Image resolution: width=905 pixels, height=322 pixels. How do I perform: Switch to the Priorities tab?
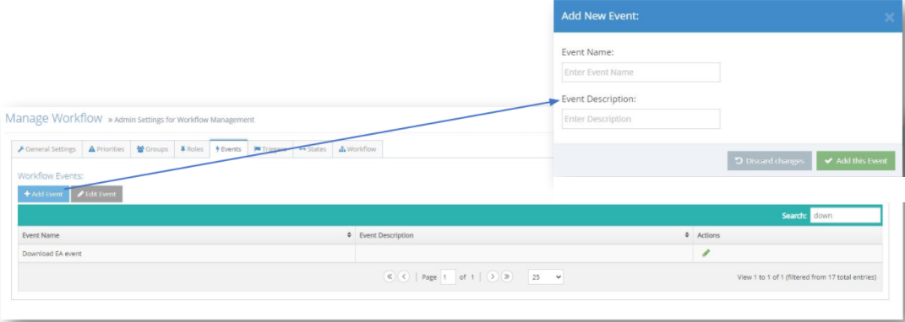[x=106, y=149]
